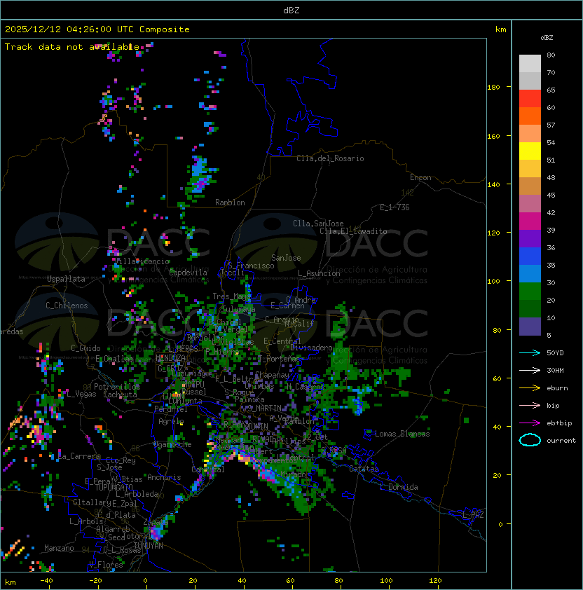Pick the bright yellow 51-54 dBZ legend band
Image resolution: width=583 pixels, height=590 pixels.
(530, 151)
